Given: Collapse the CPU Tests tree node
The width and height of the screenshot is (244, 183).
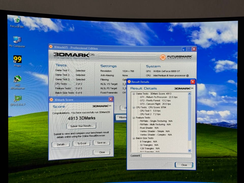Looking at the screenshot, I should point(134,107).
